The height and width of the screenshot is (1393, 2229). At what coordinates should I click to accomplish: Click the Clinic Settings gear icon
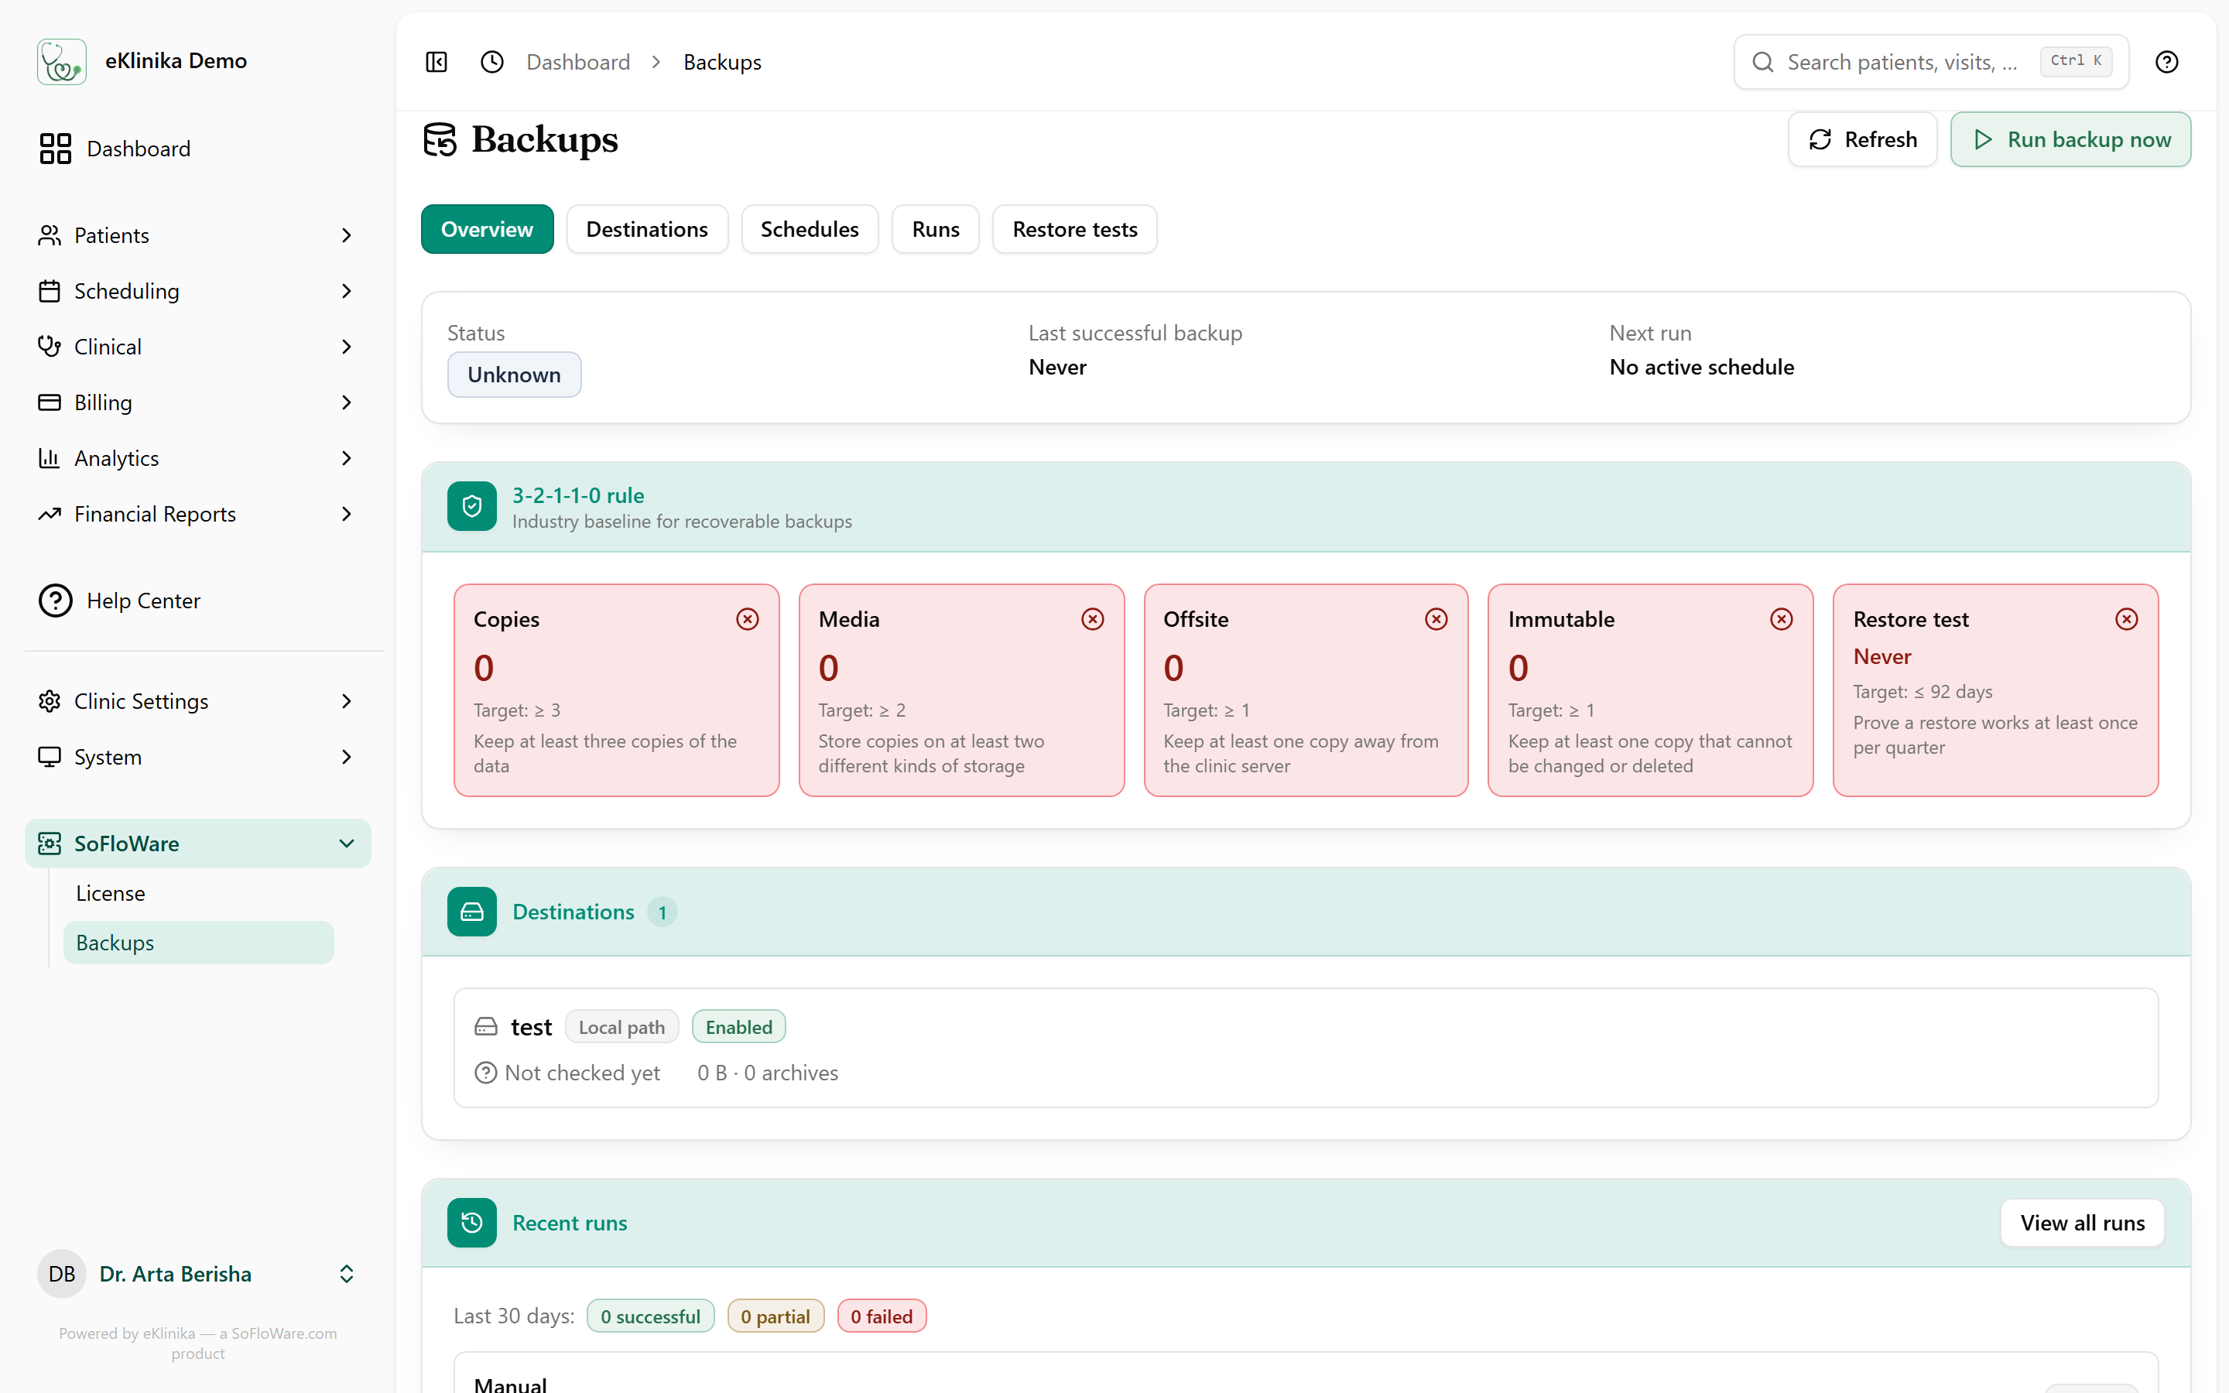(x=50, y=701)
